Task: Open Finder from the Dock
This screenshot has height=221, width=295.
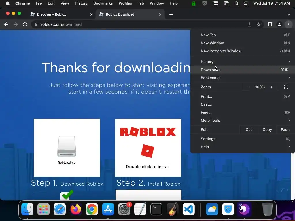Action: tap(27, 209)
